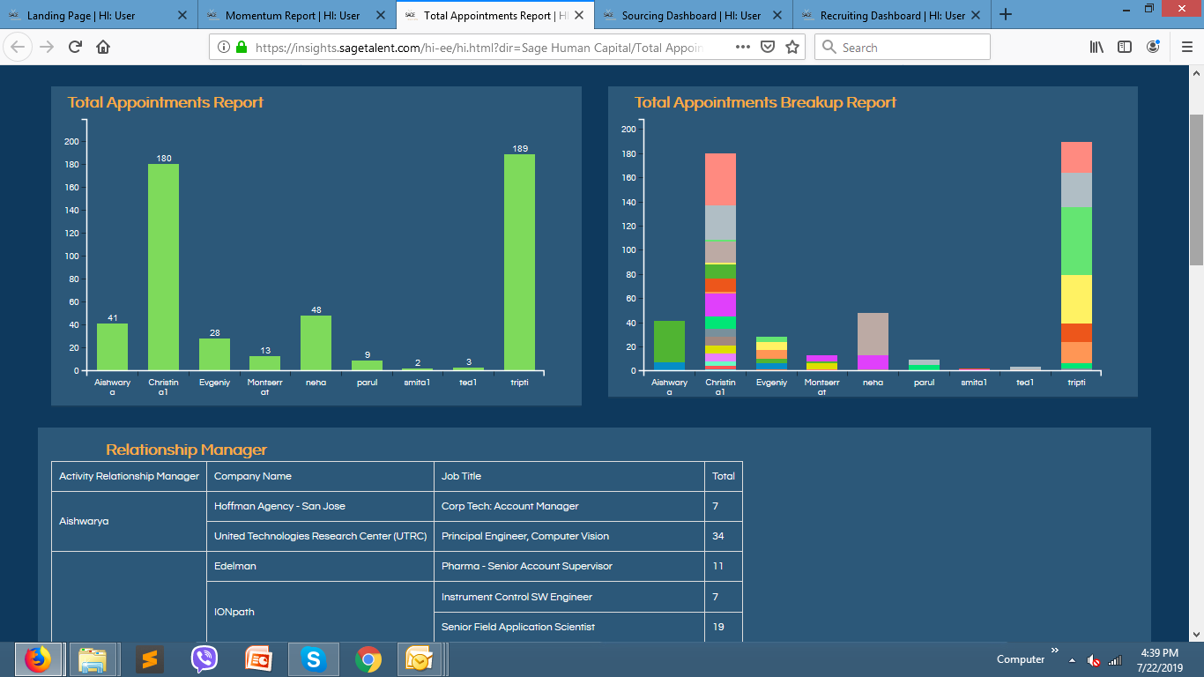
Task: Select the IONpath company cell
Action: click(321, 612)
